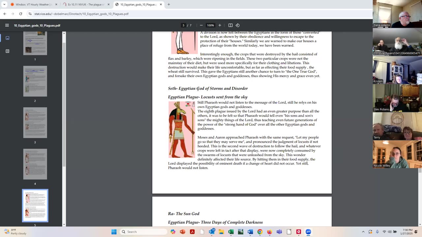Open Microsoft Teams from the taskbar
The image size is (422, 237).
point(279,232)
